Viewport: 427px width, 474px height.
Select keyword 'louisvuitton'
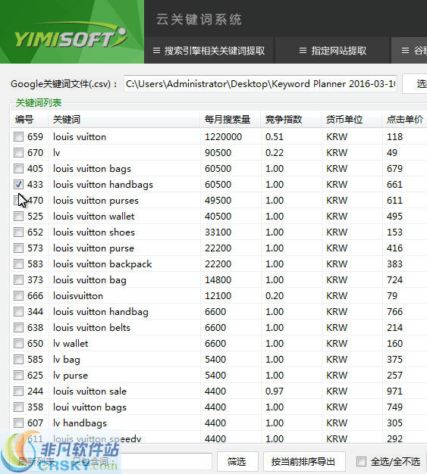pyautogui.click(x=78, y=295)
